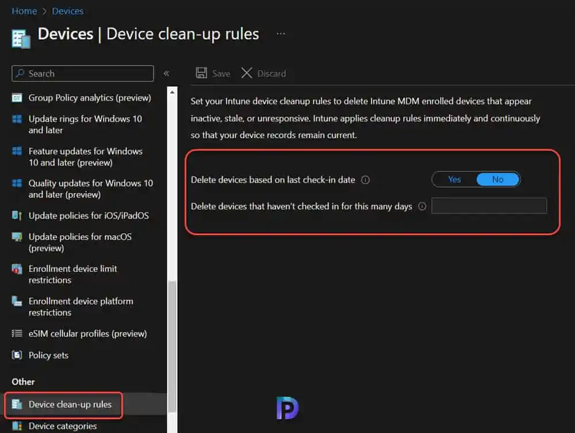Open Device categories
Screen dimensions: 575x433
(x=63, y=426)
